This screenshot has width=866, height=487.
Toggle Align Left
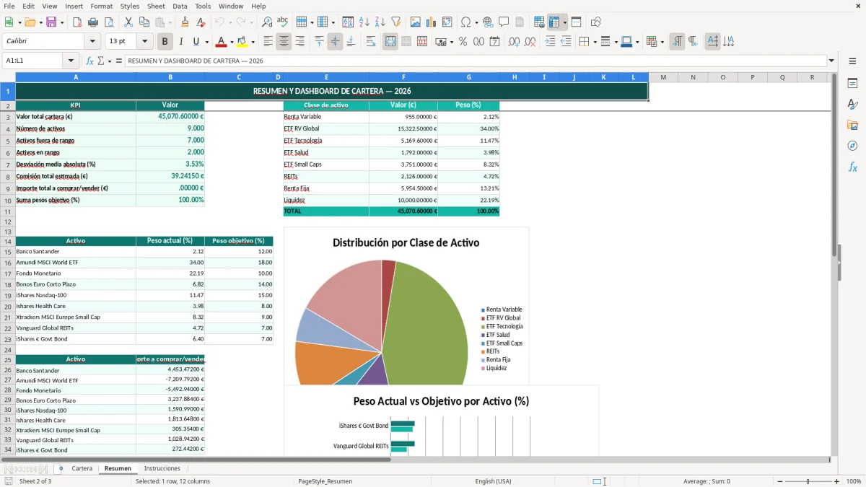268,42
